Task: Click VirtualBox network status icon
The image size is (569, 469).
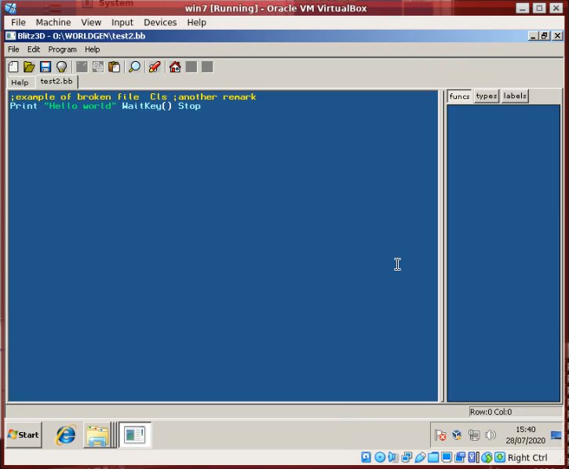Action: point(407,457)
